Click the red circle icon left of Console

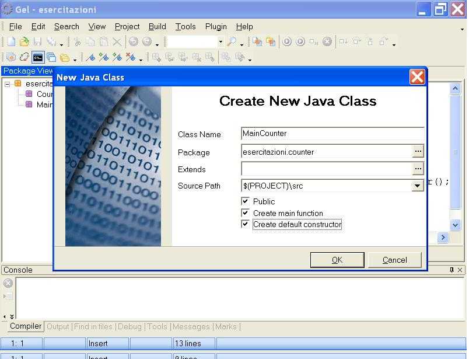pos(8,283)
